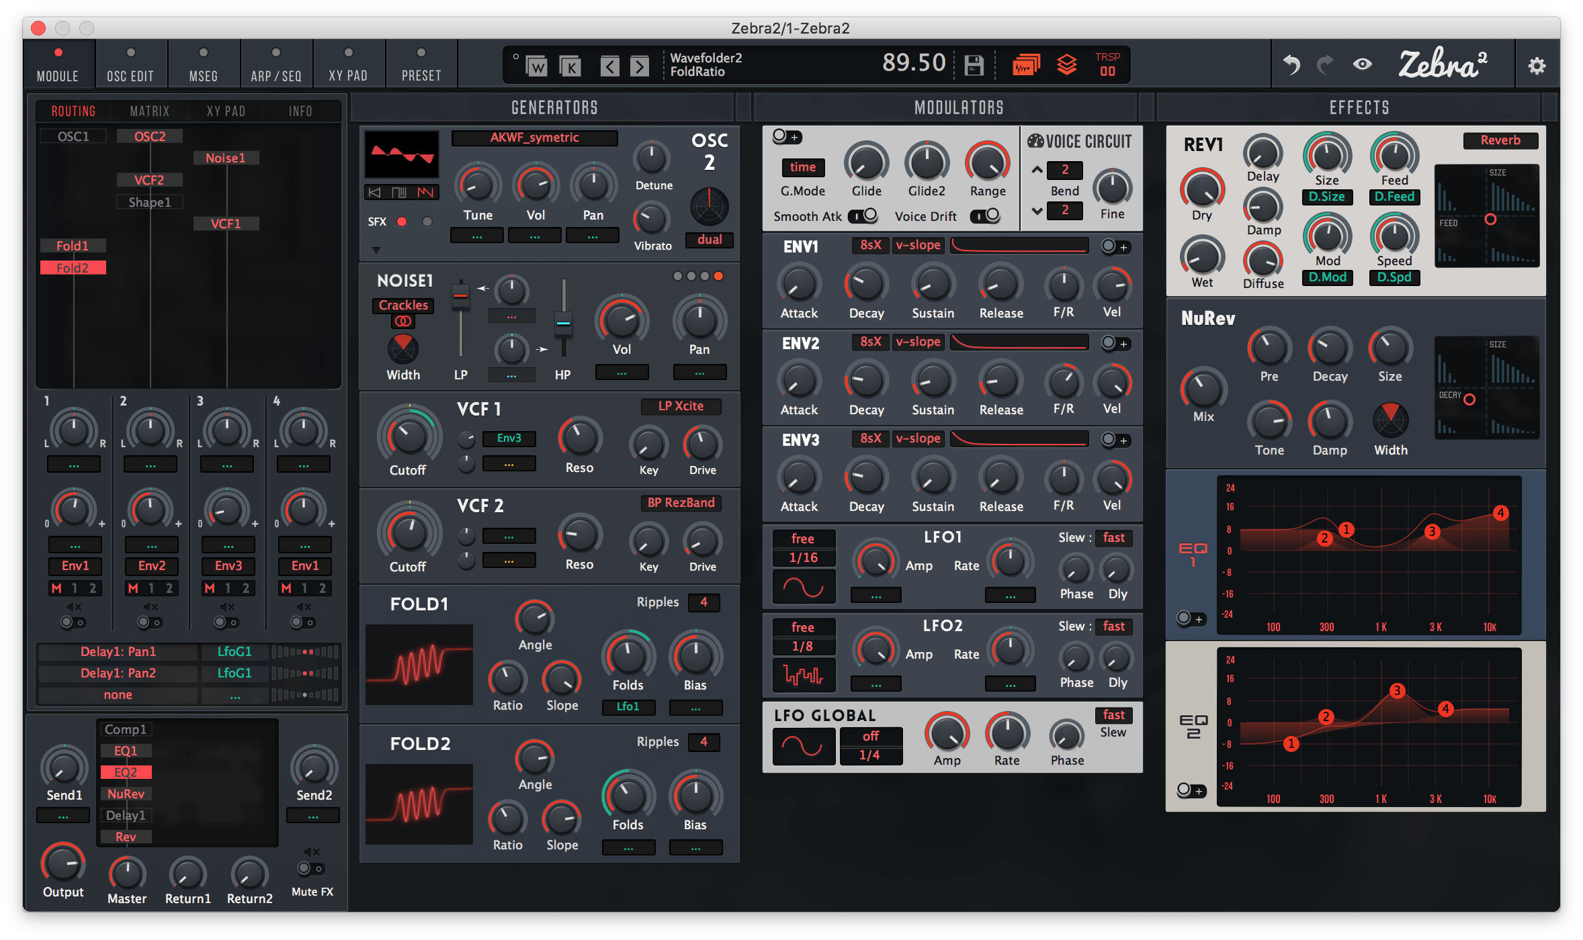Image resolution: width=1583 pixels, height=940 pixels.
Task: Click OSC2 sawtooth wave mode icon
Action: pos(425,193)
